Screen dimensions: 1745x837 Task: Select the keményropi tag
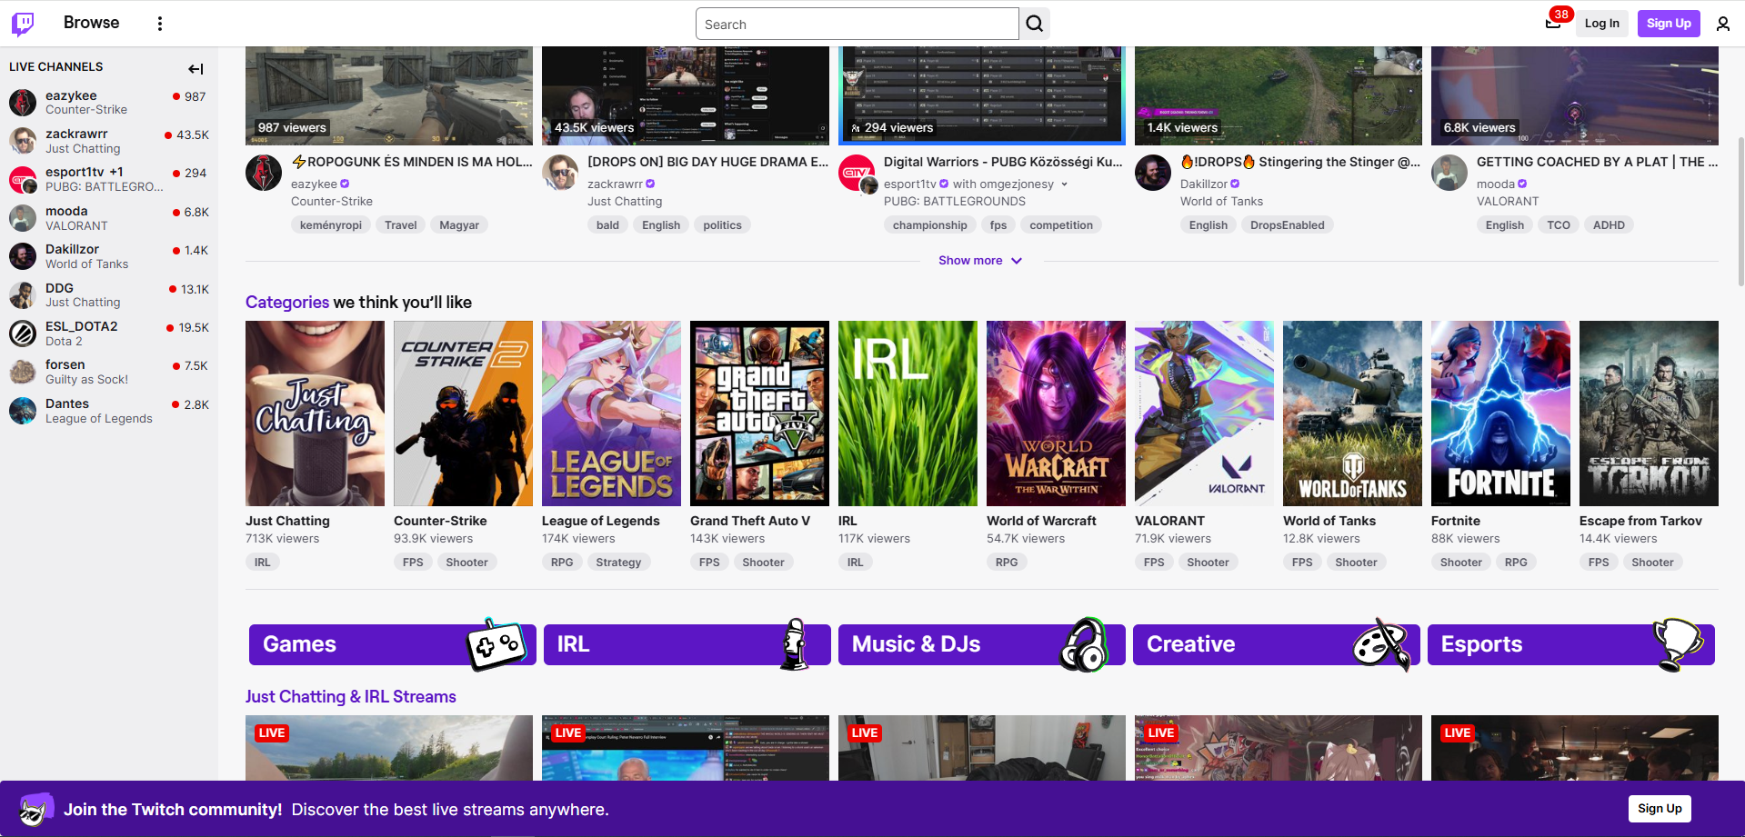click(x=331, y=225)
